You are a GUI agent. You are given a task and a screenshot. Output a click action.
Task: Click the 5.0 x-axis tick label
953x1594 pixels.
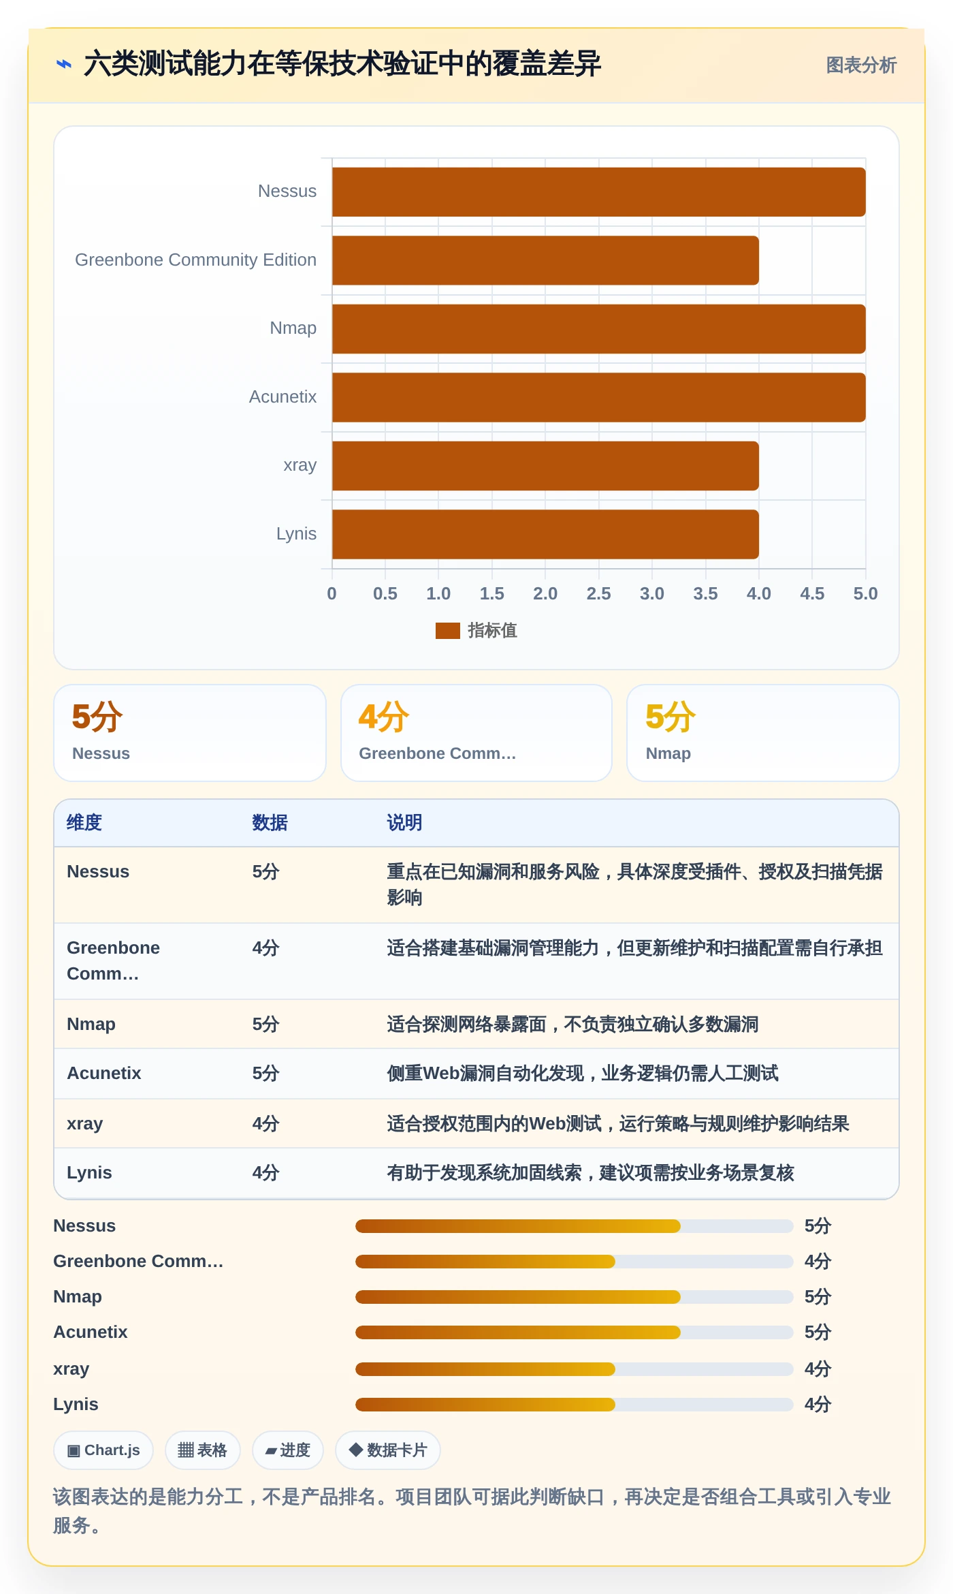[x=865, y=593]
